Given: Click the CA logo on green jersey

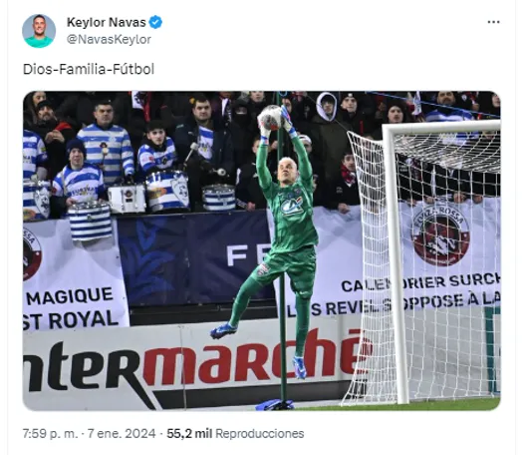Looking at the screenshot, I should [292, 206].
